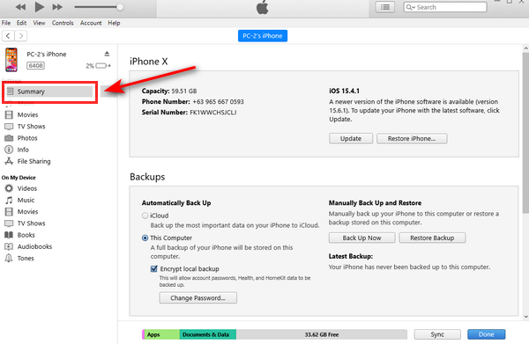The image size is (529, 344).
Task: Click the vertical scrollbar up arrow
Action: click(525, 48)
